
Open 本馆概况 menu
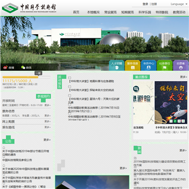(93, 12)
